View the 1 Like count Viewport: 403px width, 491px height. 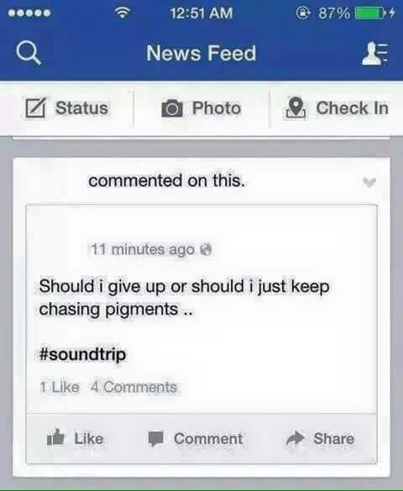click(60, 388)
